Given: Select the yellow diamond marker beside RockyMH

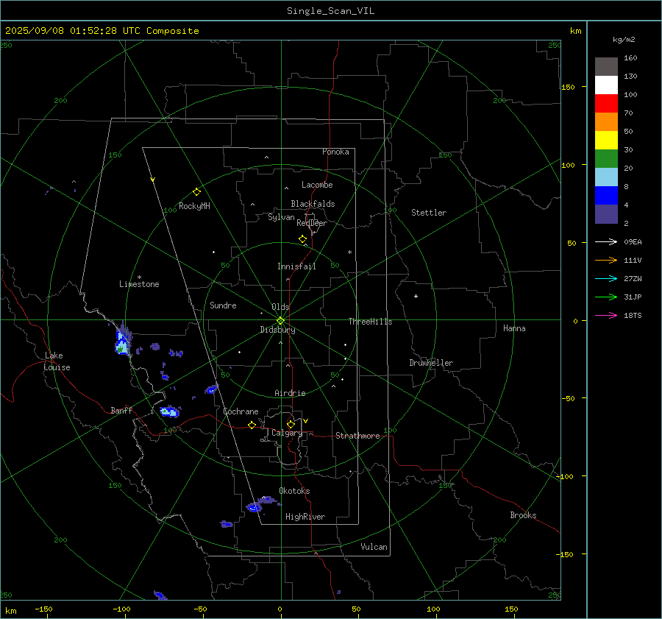Looking at the screenshot, I should point(196,192).
